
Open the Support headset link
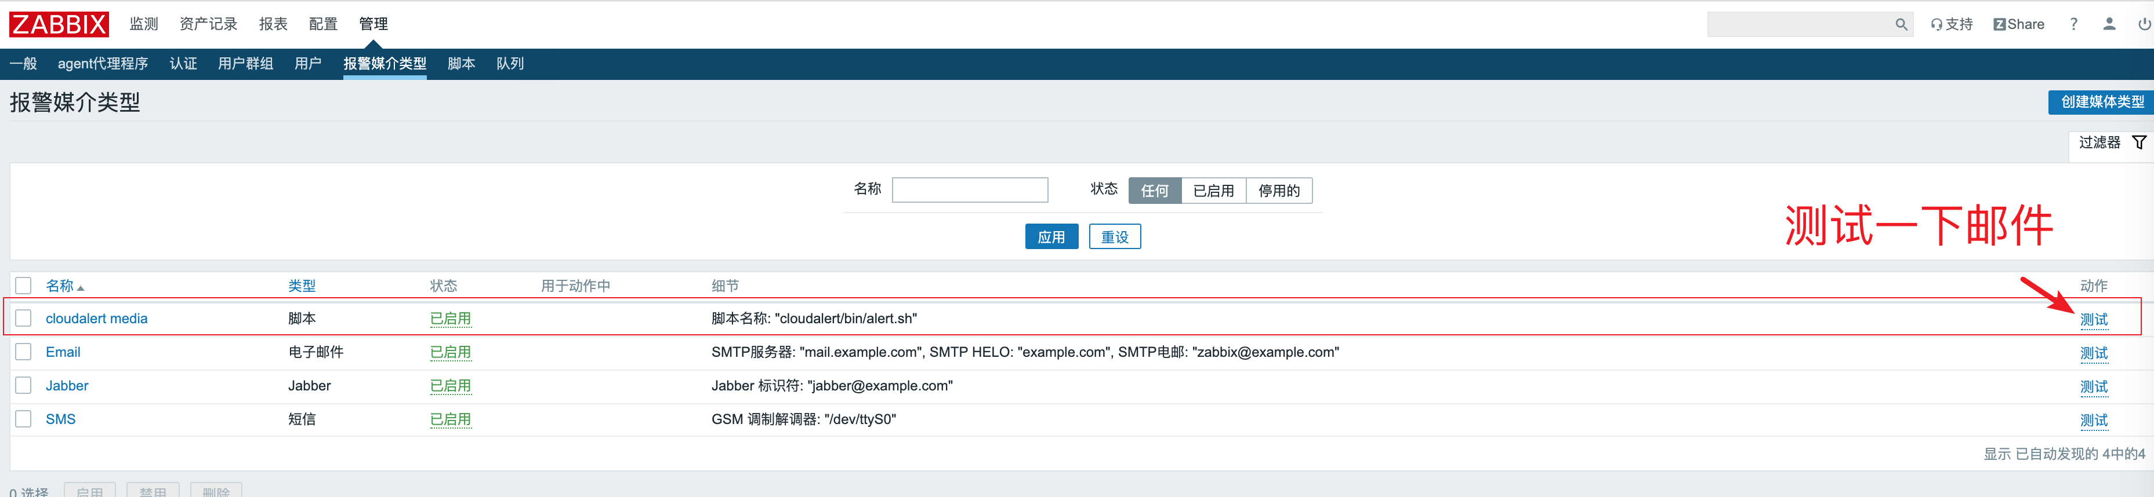click(1951, 24)
